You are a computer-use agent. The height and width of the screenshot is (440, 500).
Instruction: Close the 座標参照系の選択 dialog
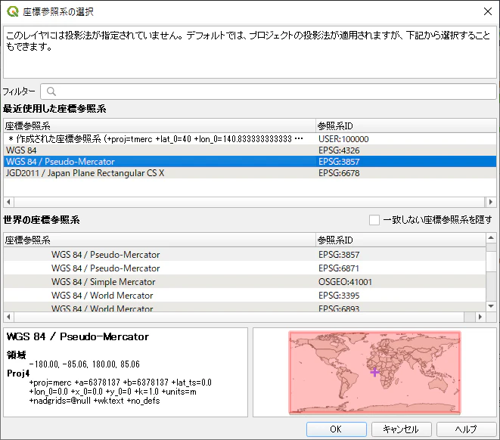tap(488, 11)
